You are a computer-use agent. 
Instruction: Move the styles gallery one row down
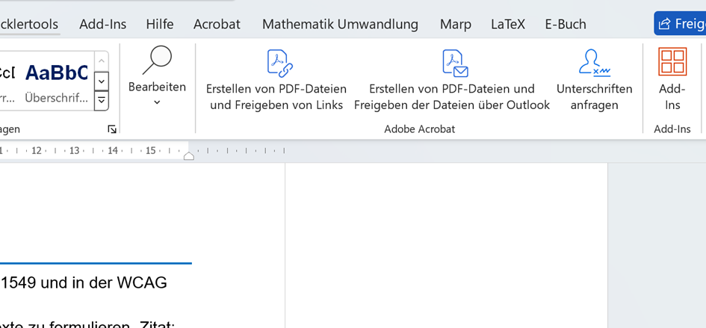click(102, 81)
